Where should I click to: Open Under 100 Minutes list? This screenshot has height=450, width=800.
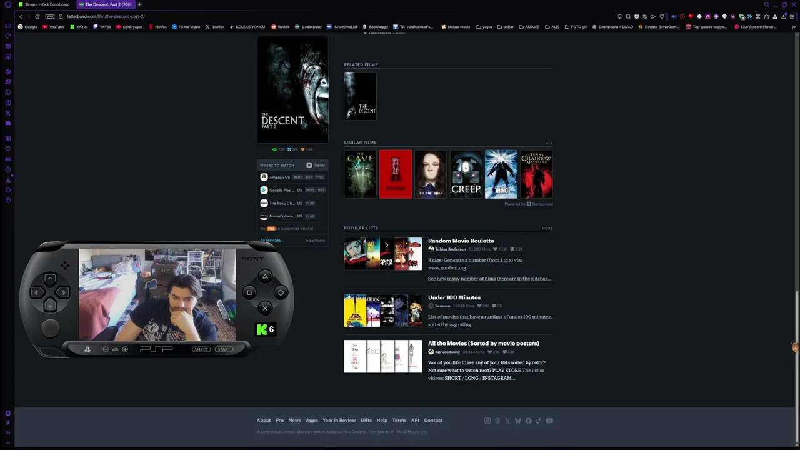(454, 297)
